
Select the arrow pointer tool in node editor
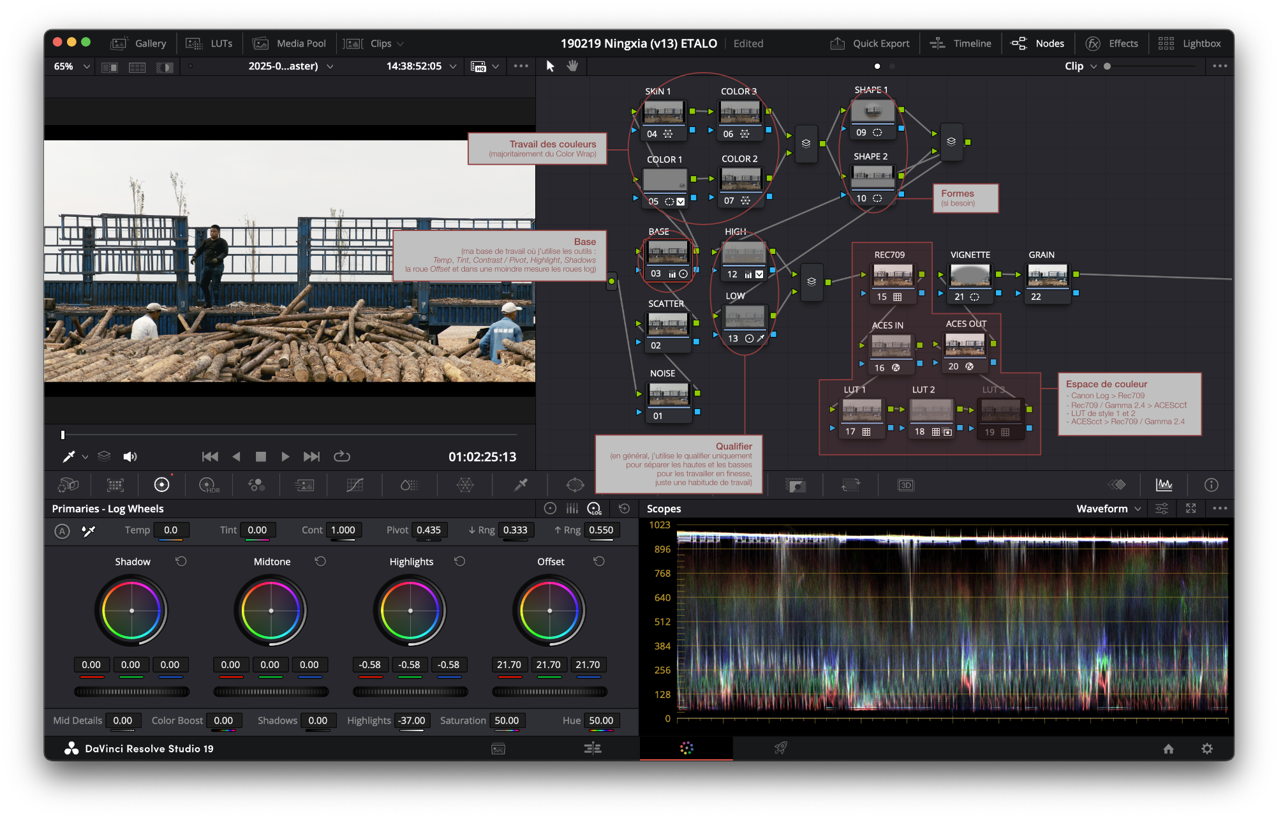pyautogui.click(x=551, y=66)
